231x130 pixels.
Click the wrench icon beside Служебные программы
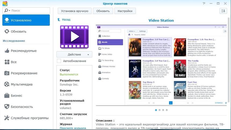[7, 118]
